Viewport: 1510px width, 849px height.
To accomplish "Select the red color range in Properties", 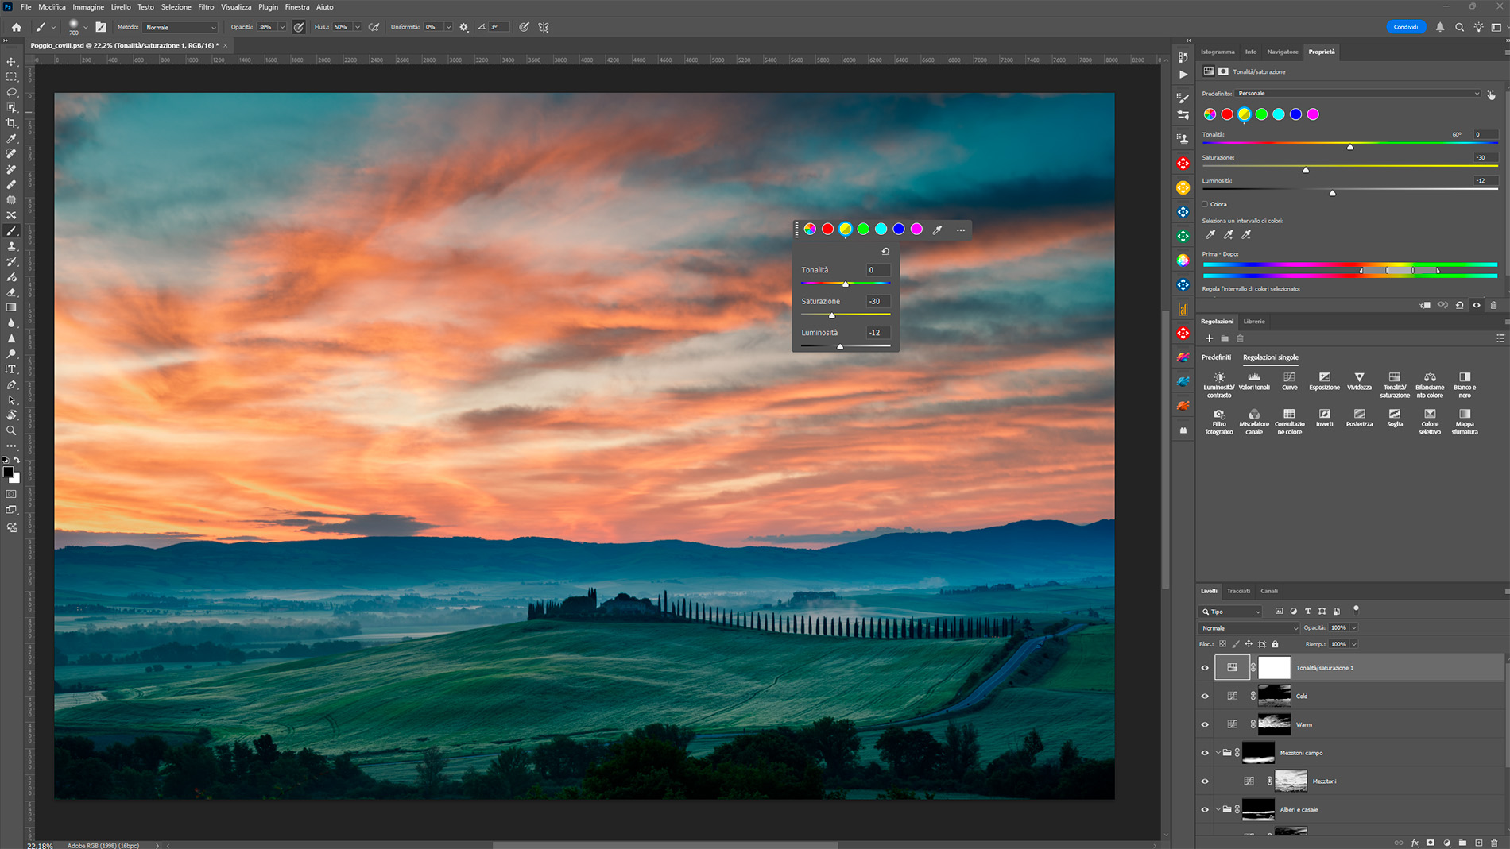I will [x=1227, y=114].
